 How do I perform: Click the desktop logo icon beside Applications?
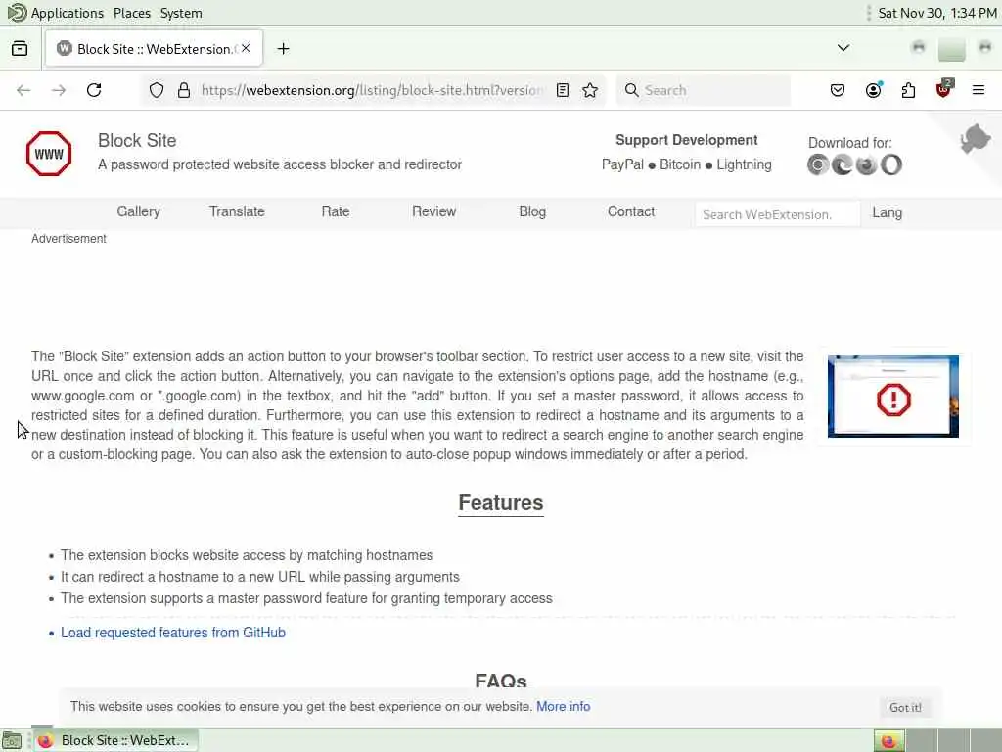[17, 12]
